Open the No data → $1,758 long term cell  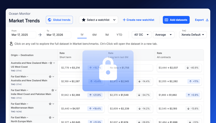click(131, 68)
